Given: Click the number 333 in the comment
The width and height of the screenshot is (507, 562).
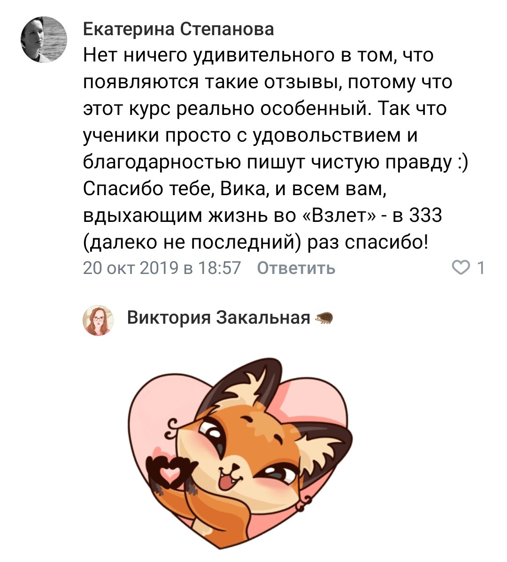Looking at the screenshot, I should click(425, 215).
